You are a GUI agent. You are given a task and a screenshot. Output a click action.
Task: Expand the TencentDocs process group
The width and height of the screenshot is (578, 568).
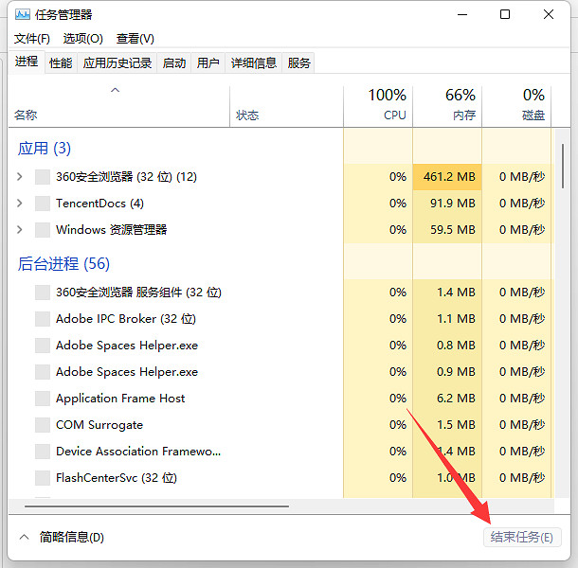[x=20, y=204]
